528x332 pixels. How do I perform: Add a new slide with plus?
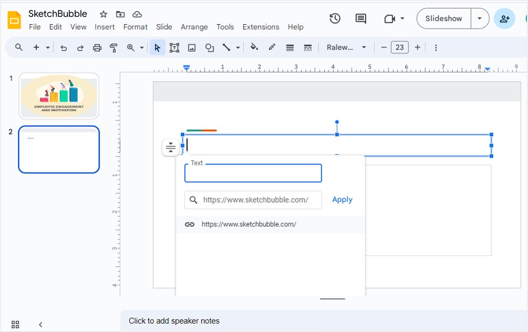pyautogui.click(x=36, y=47)
